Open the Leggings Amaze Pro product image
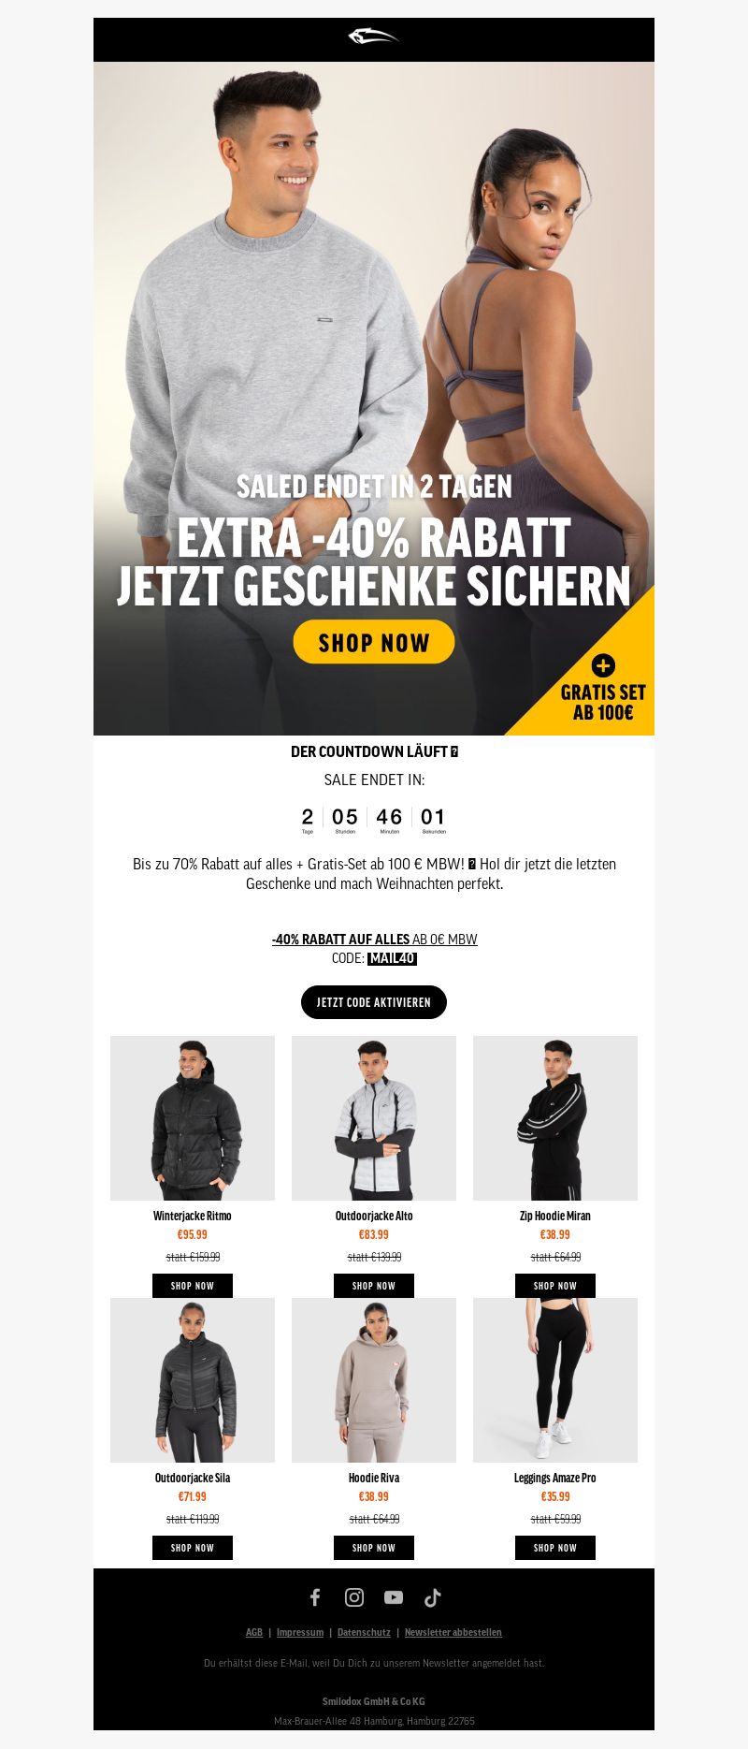 click(555, 1380)
